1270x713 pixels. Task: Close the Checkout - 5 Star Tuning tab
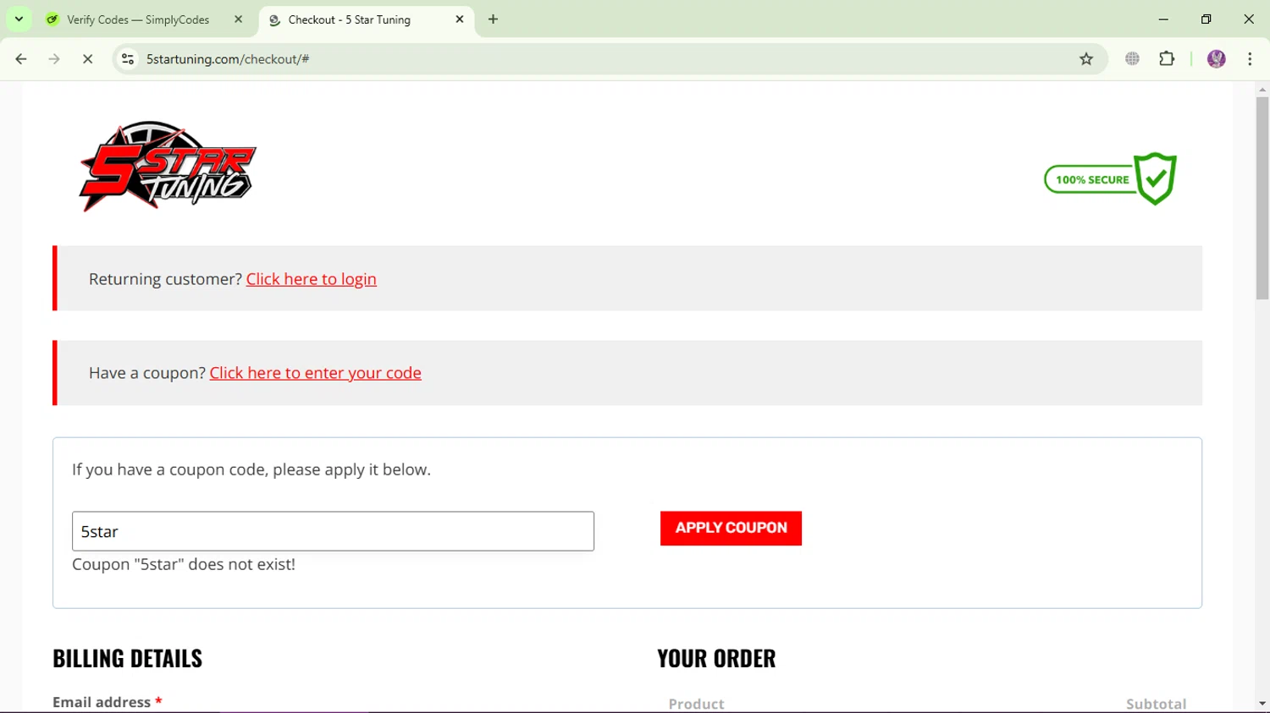460,19
